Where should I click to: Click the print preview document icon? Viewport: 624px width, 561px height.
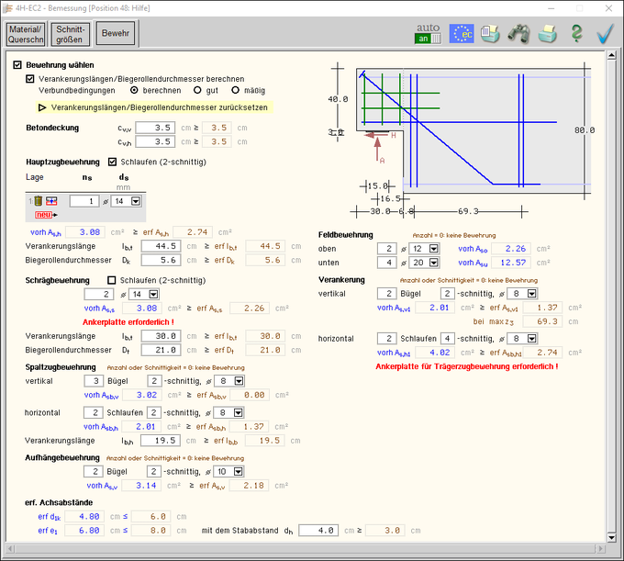point(491,34)
